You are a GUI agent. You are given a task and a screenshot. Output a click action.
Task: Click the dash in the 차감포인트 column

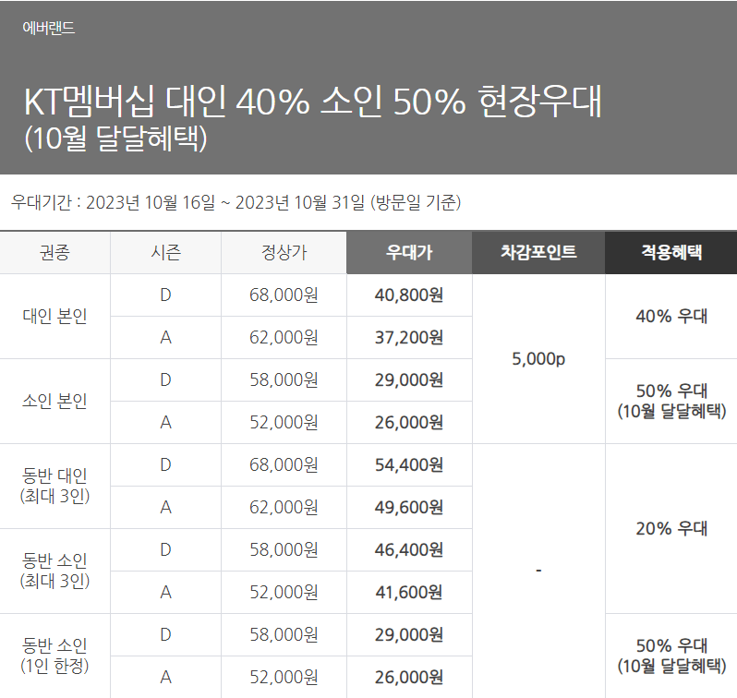coord(538,571)
